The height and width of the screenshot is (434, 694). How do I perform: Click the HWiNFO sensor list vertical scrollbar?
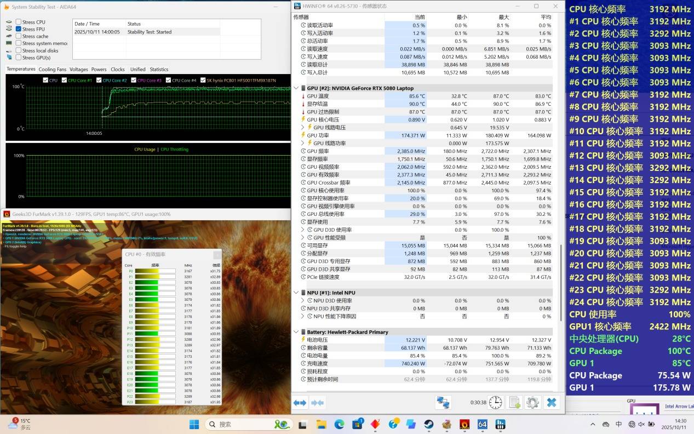click(x=560, y=282)
